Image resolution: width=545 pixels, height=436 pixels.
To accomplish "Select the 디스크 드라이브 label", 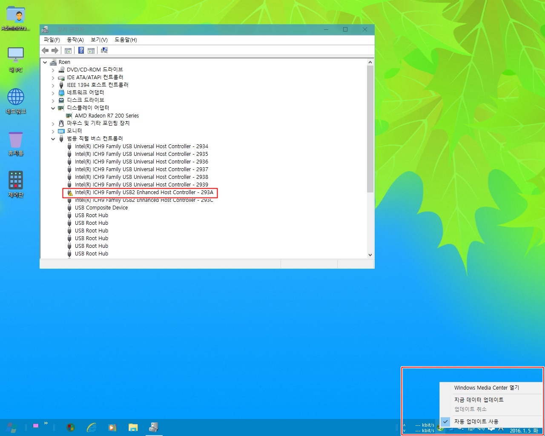I will (86, 100).
